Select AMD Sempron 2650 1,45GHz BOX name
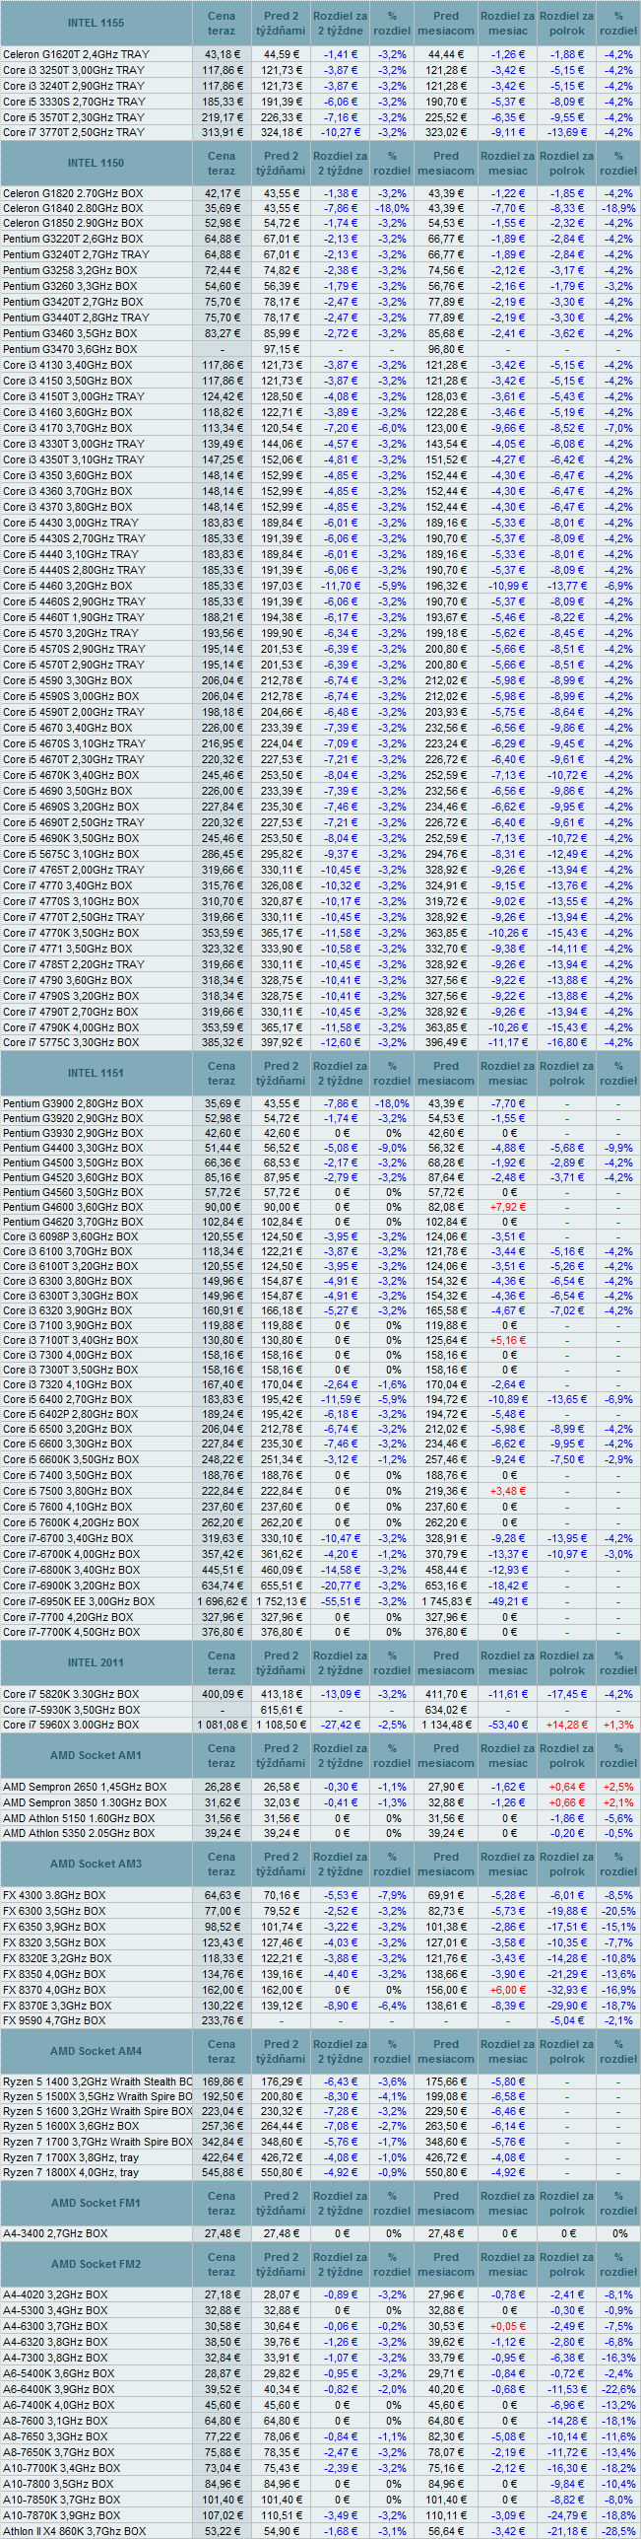Screen dimensions: 641x2539 tap(85, 1787)
